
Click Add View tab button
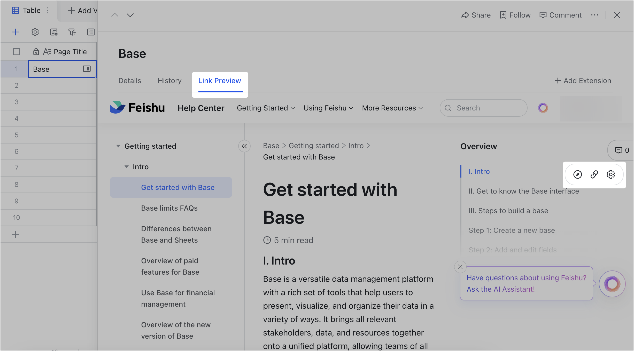click(82, 10)
